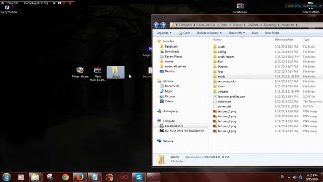The height and width of the screenshot is (182, 323).
Task: Expand the breadcrumb arrow after .minecraft
Action: (296, 25)
